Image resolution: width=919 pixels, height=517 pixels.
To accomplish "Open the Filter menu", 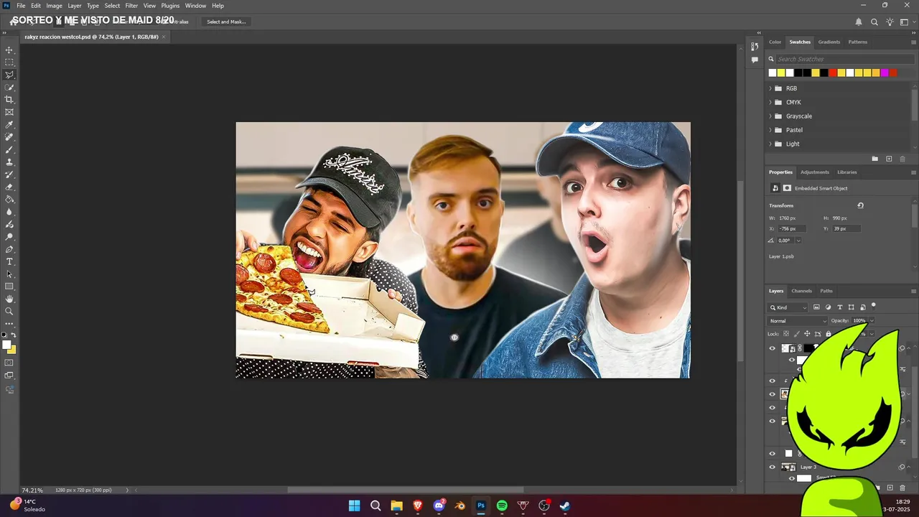I will click(131, 6).
